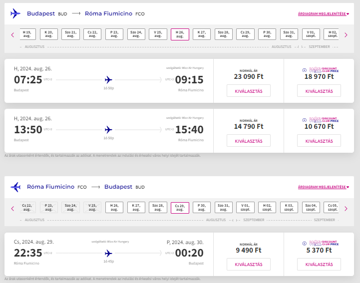Click the info icon beside 18 970 Ft price
The height and width of the screenshot is (283, 360).
(x=305, y=70)
